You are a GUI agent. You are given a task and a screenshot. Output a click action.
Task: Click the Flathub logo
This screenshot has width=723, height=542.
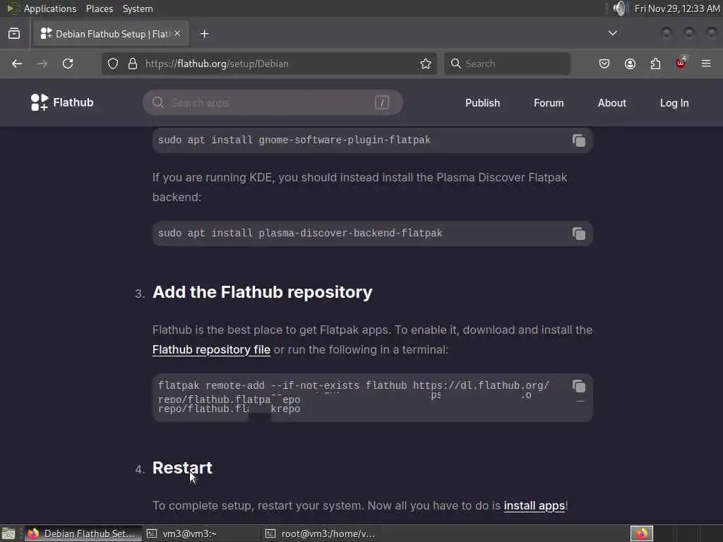62,102
